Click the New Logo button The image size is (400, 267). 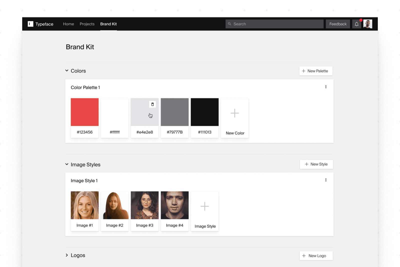(x=316, y=256)
